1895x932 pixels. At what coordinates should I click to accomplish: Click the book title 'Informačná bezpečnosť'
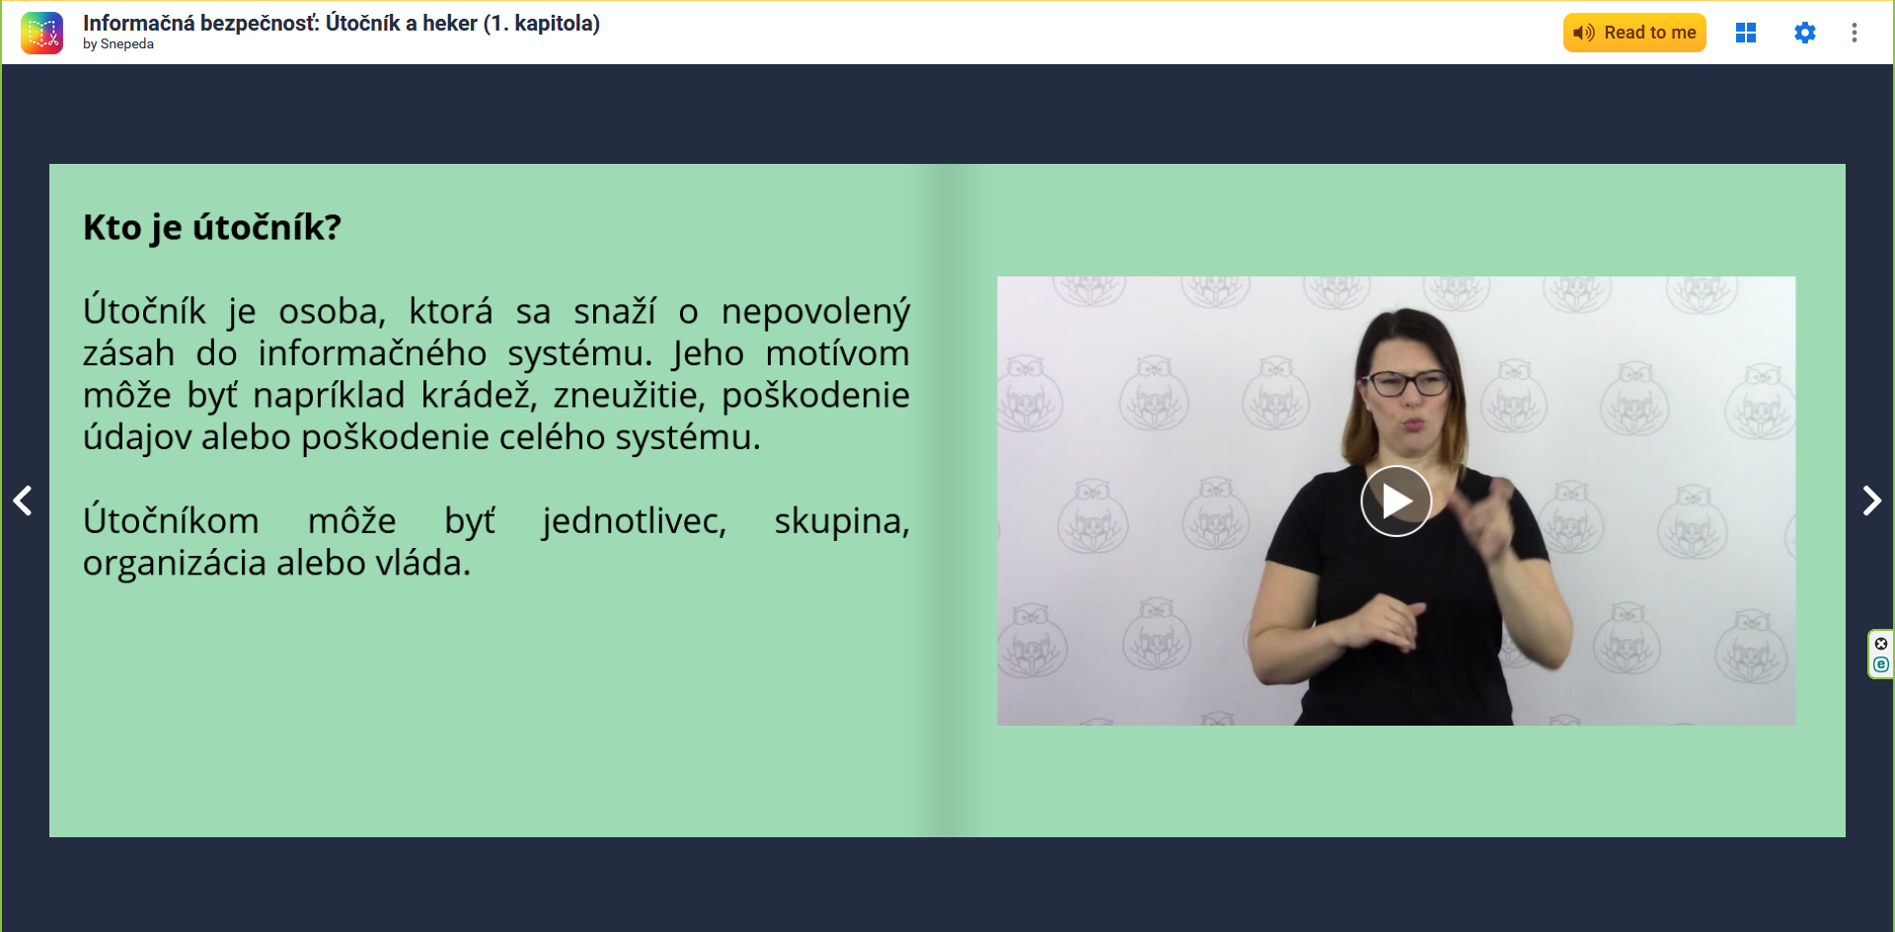[x=341, y=23]
